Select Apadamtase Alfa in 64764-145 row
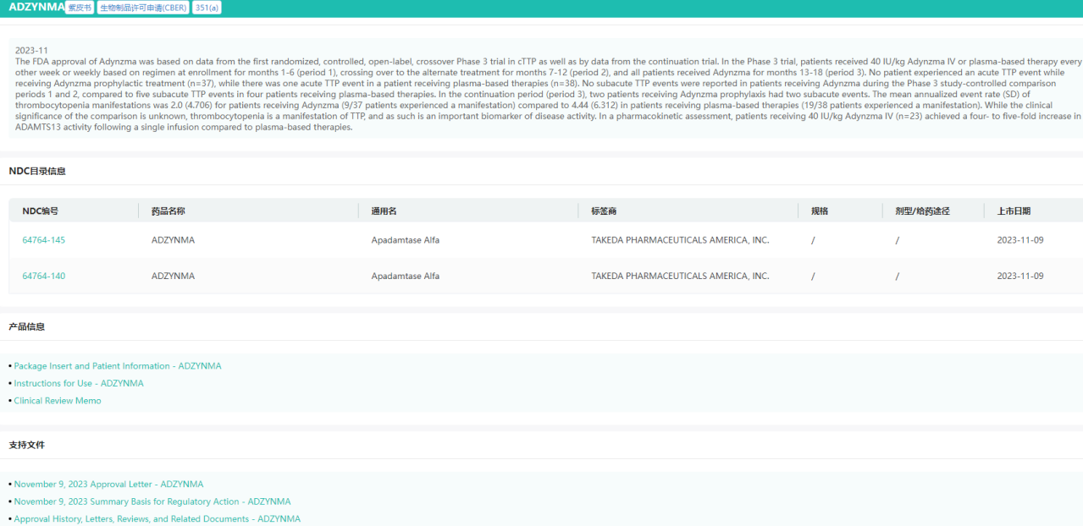 click(405, 240)
